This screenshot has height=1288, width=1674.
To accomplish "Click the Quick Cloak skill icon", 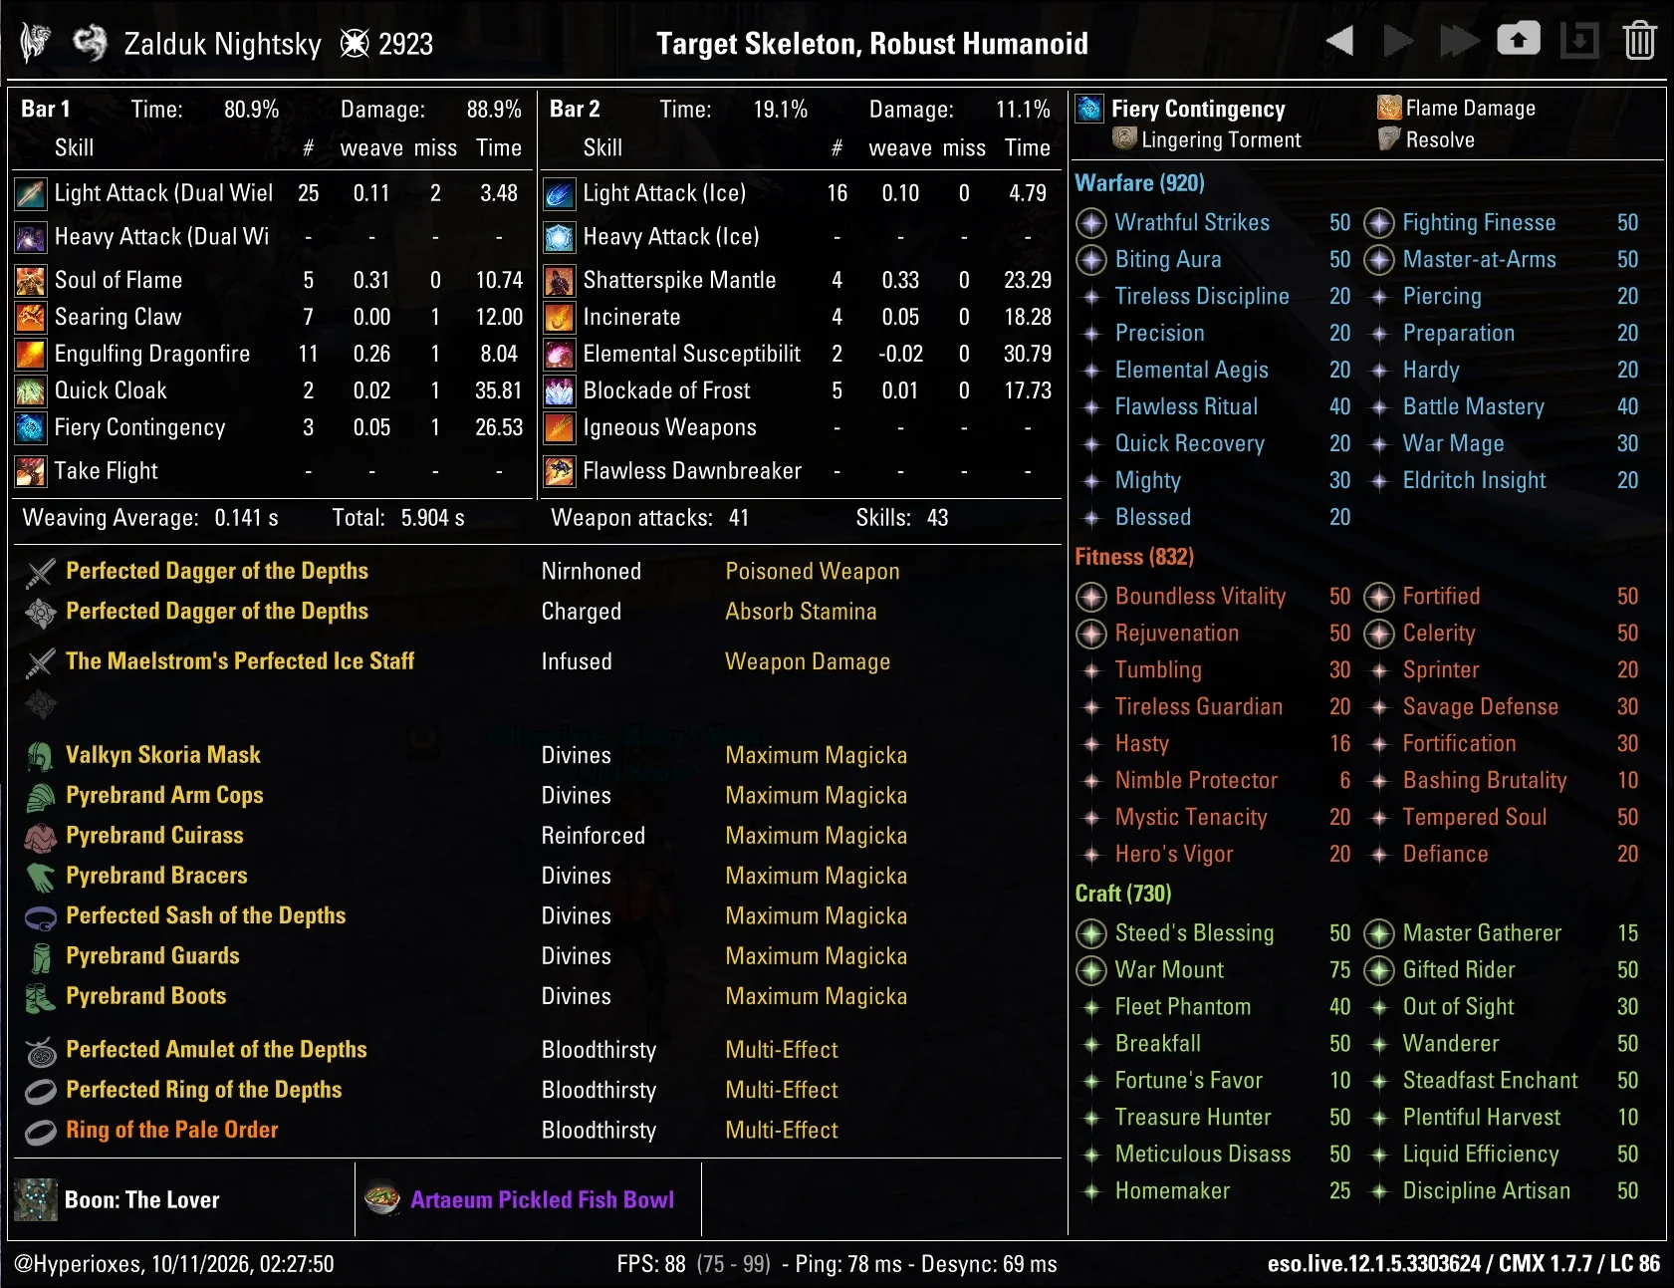I will (x=31, y=390).
